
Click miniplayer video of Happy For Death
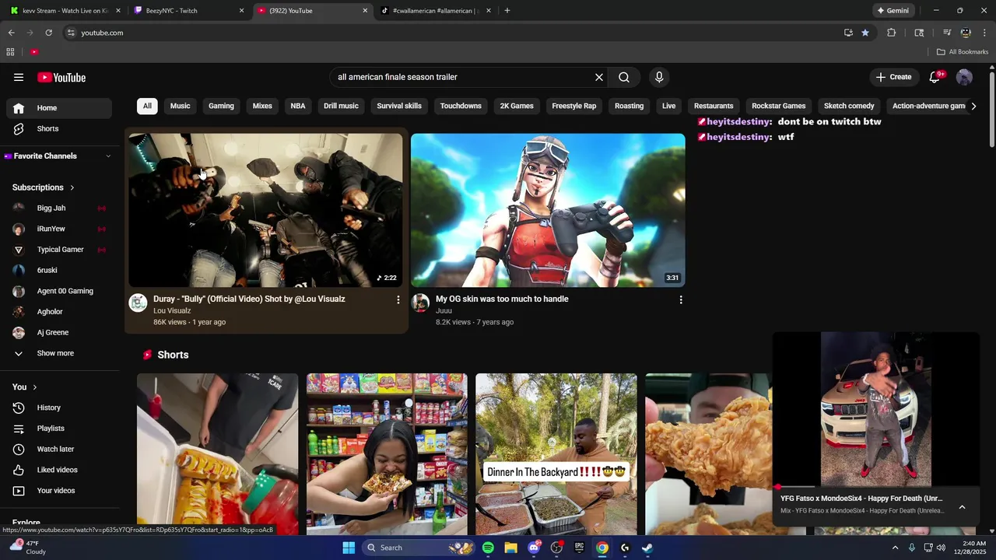click(x=875, y=409)
